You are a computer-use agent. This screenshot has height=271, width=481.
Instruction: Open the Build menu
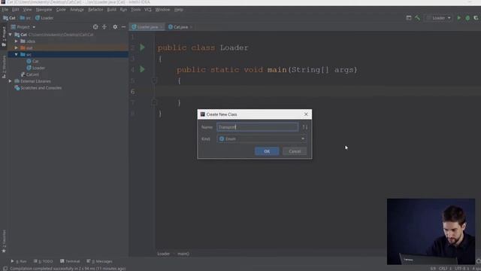coord(111,10)
